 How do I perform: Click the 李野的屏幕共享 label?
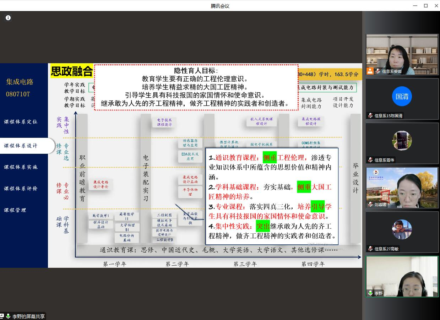pos(28,316)
